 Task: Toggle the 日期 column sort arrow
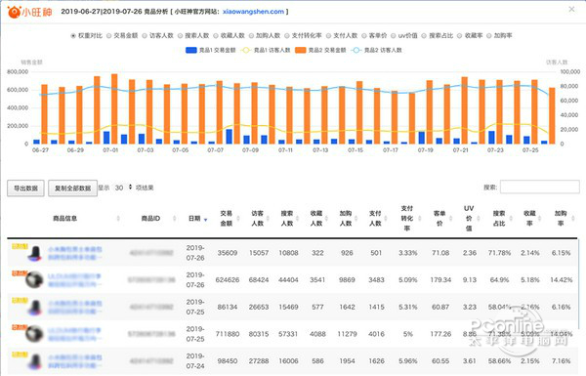point(205,220)
